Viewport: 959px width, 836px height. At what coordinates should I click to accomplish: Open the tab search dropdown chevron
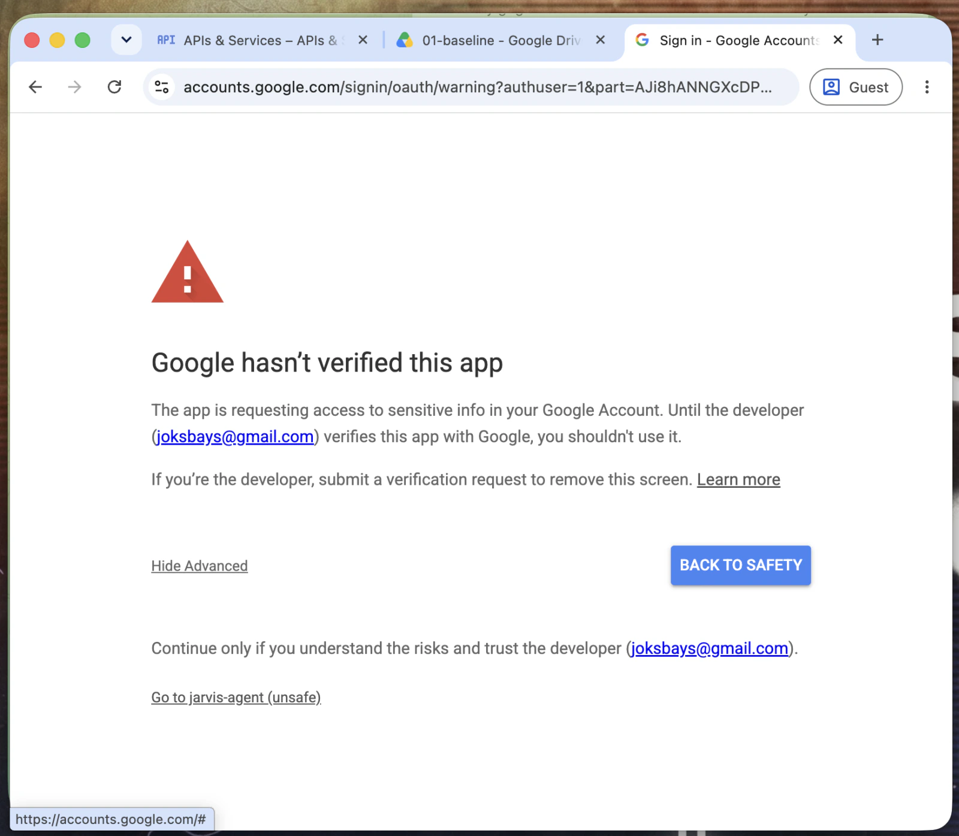[x=126, y=40]
